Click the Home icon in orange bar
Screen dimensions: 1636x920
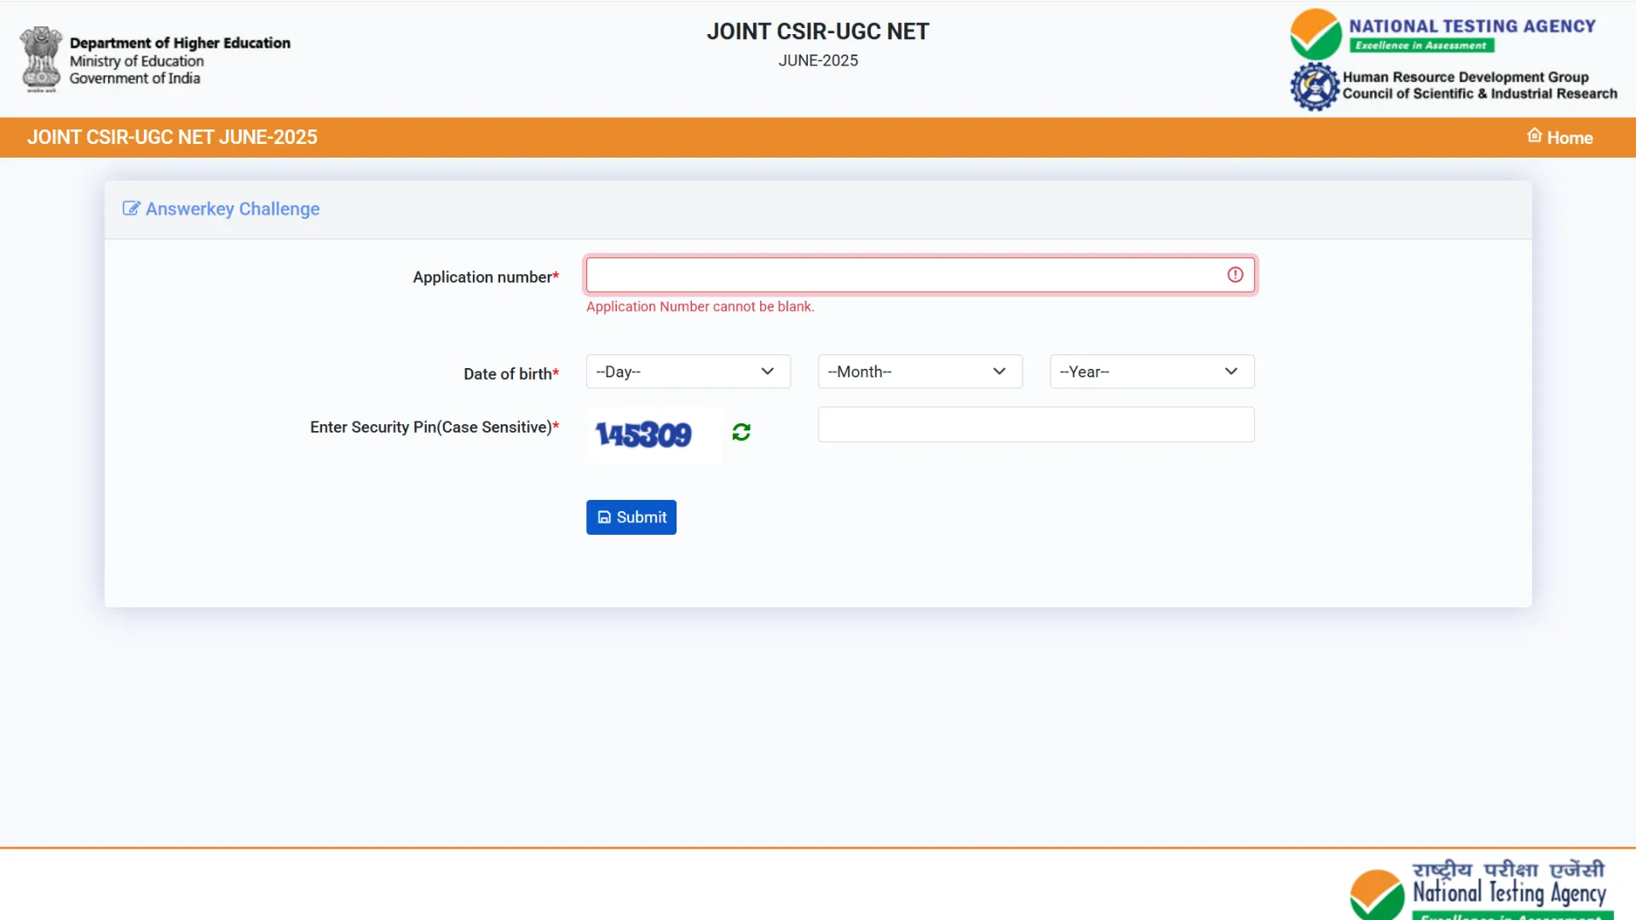[x=1534, y=136]
